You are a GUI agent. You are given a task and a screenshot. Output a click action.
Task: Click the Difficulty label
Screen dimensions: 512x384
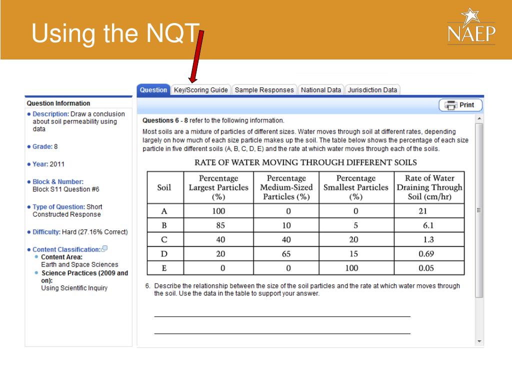pos(46,232)
